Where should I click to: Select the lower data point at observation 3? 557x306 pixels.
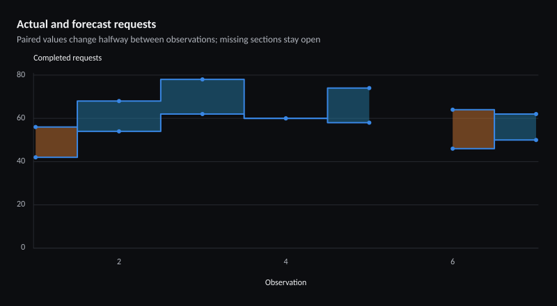pyautogui.click(x=203, y=114)
